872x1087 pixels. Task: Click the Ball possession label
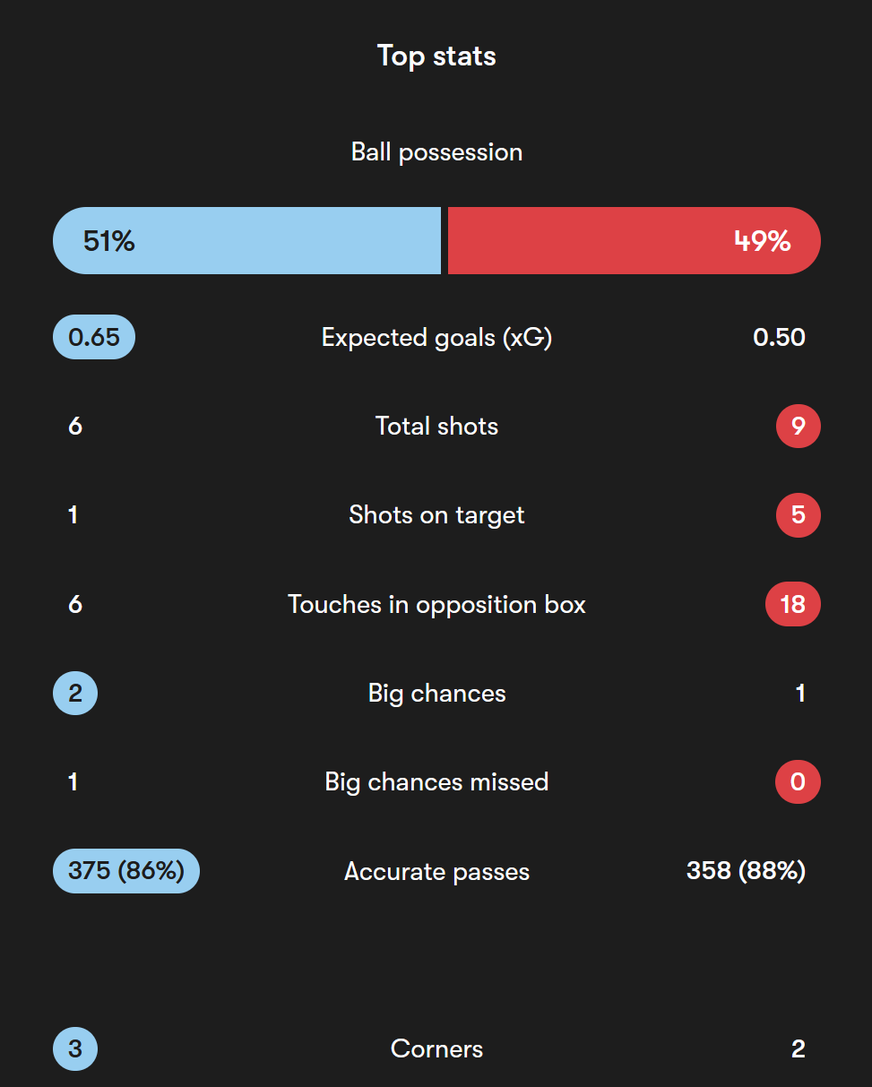pyautogui.click(x=436, y=152)
